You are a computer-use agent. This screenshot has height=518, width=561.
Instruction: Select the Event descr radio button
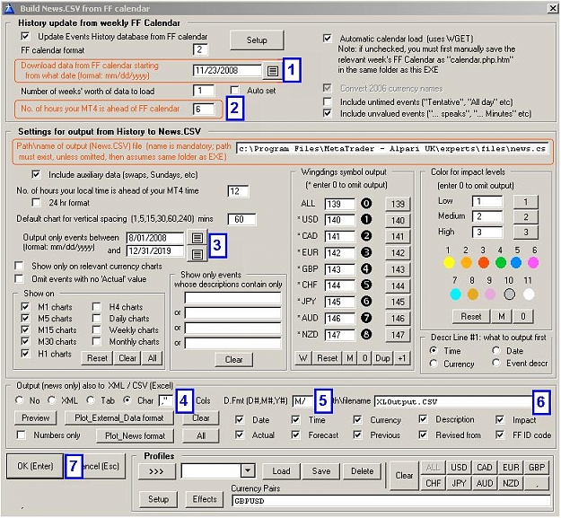[x=495, y=364]
